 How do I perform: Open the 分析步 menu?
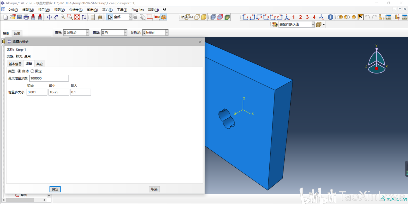click(x=76, y=10)
